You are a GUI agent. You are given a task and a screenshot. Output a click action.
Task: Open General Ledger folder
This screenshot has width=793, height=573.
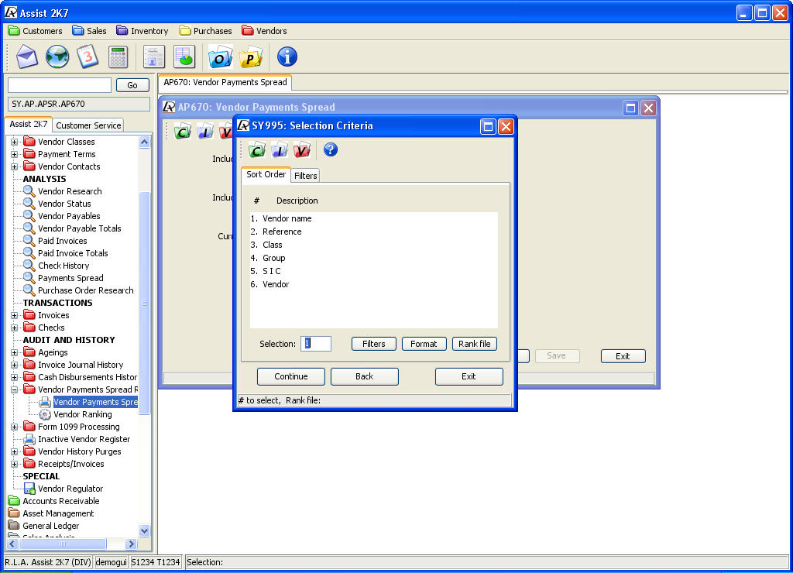[43, 526]
